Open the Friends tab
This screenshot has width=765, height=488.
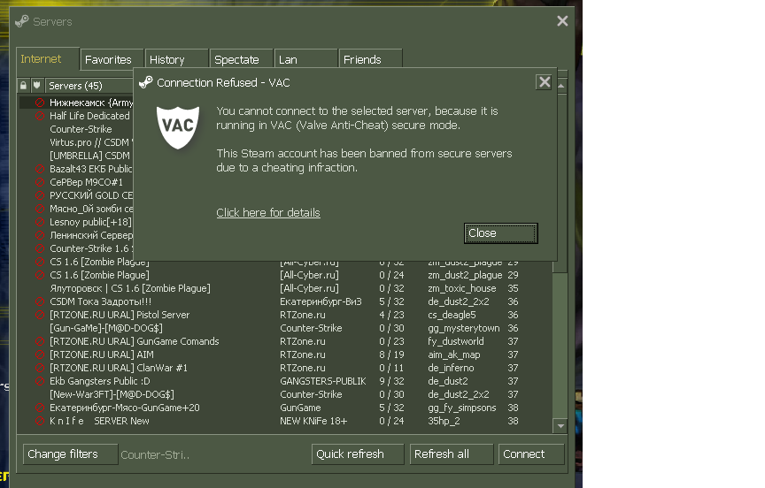[x=370, y=59]
